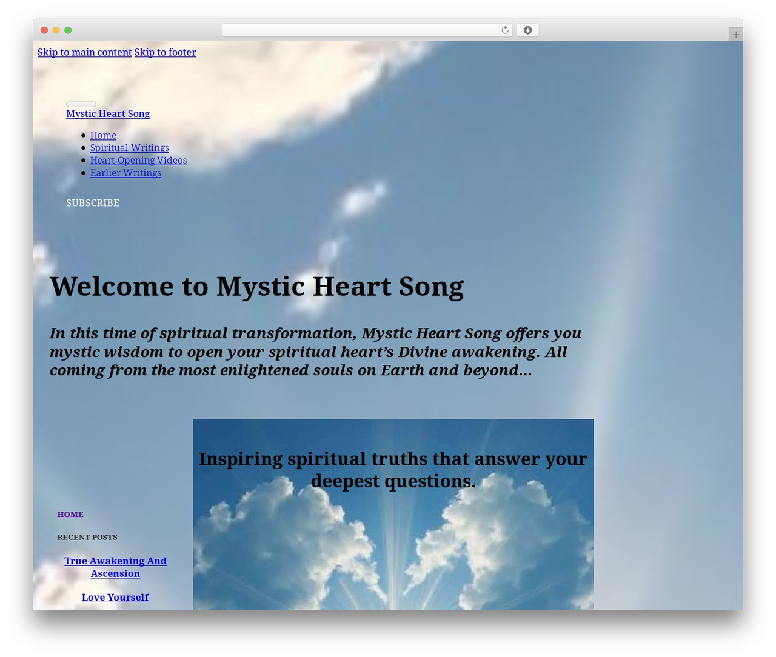The height and width of the screenshot is (657, 776).
Task: Open the Love Yourself post
Action: [x=115, y=597]
